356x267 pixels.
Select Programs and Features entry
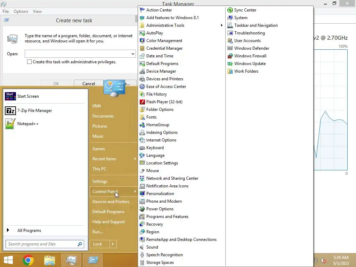click(167, 217)
